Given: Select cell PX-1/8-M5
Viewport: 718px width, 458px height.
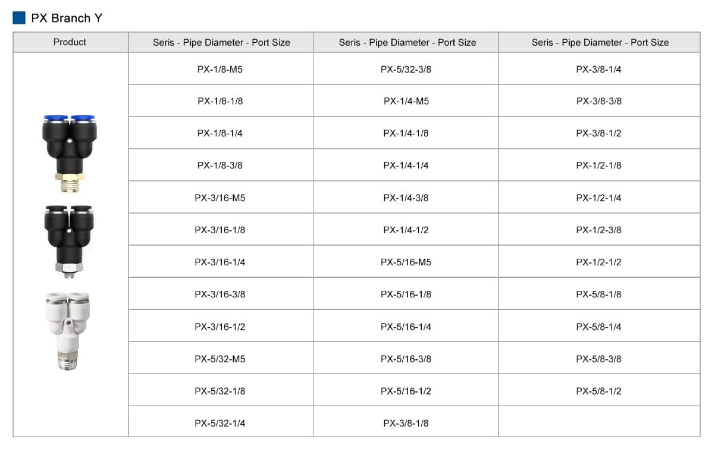Looking at the screenshot, I should pos(220,69).
